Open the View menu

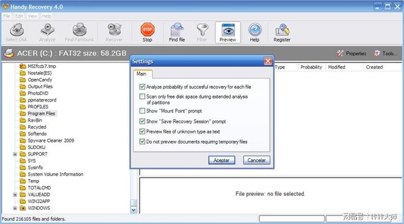coord(32,17)
